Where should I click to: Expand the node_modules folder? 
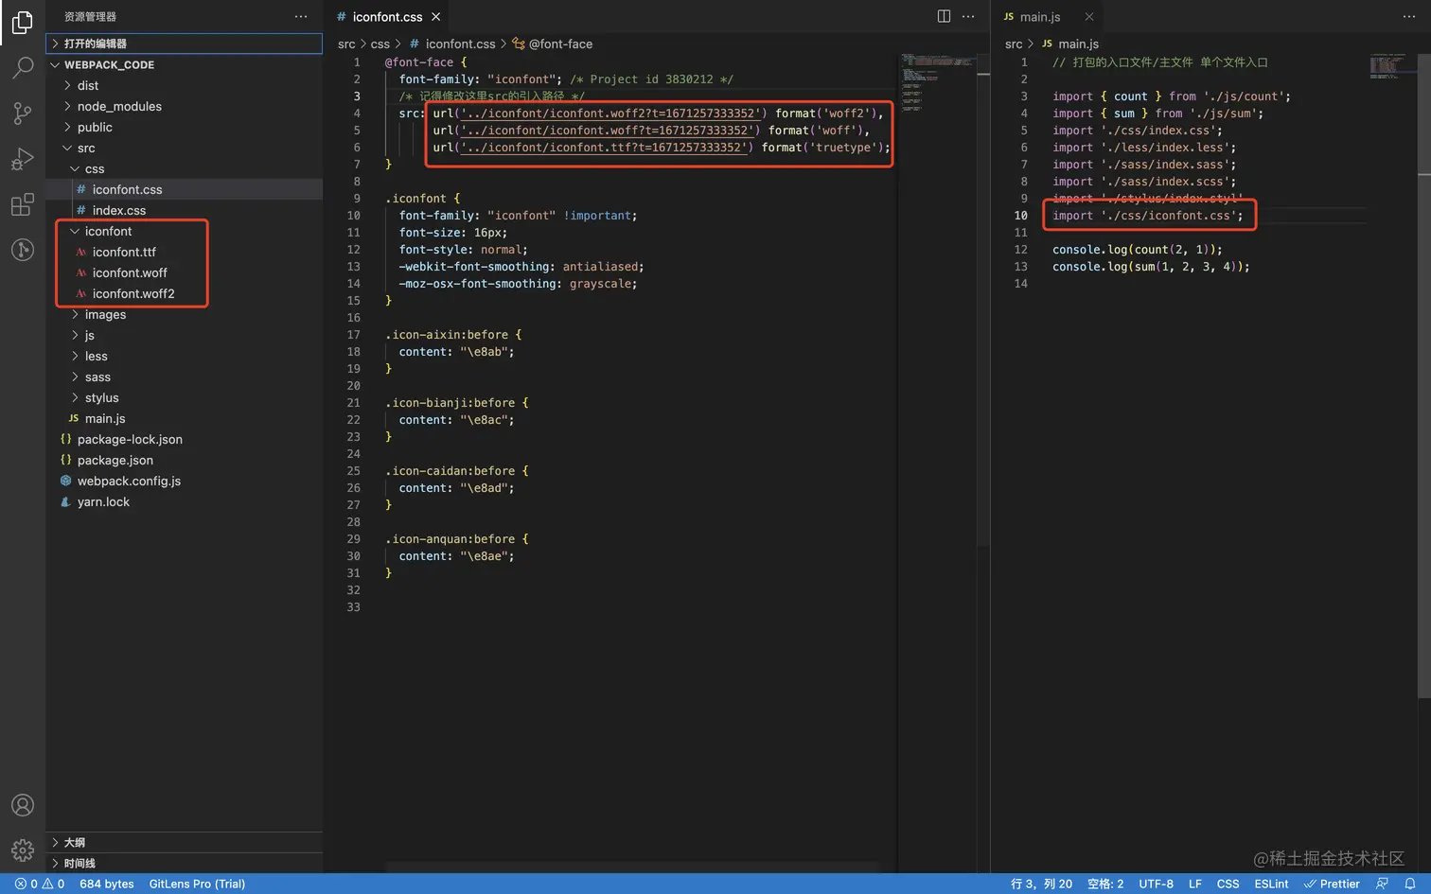pyautogui.click(x=119, y=106)
